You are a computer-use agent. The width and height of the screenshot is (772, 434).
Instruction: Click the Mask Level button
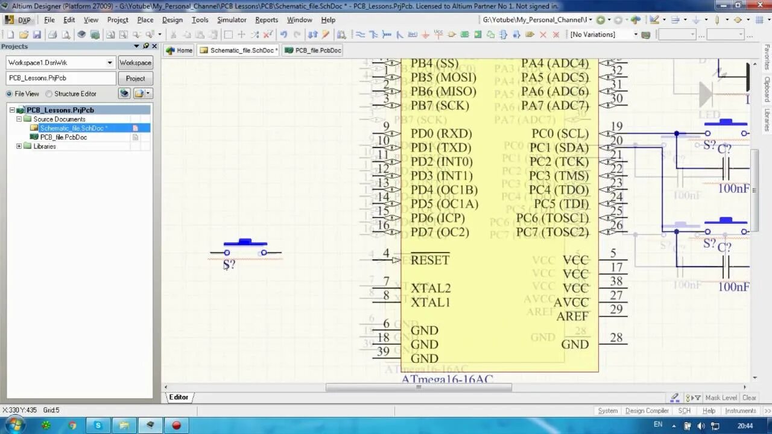(721, 398)
